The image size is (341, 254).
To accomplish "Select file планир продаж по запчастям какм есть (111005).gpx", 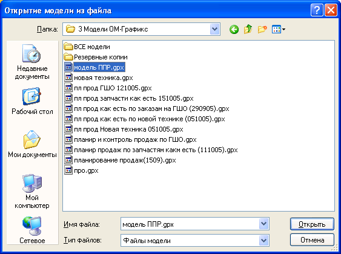I will [151, 150].
